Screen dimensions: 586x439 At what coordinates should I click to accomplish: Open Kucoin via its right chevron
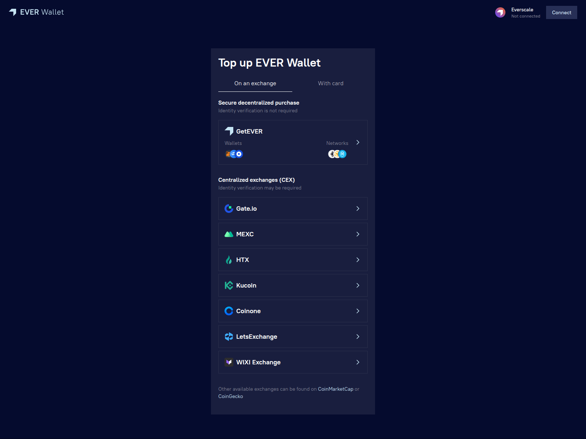(358, 285)
